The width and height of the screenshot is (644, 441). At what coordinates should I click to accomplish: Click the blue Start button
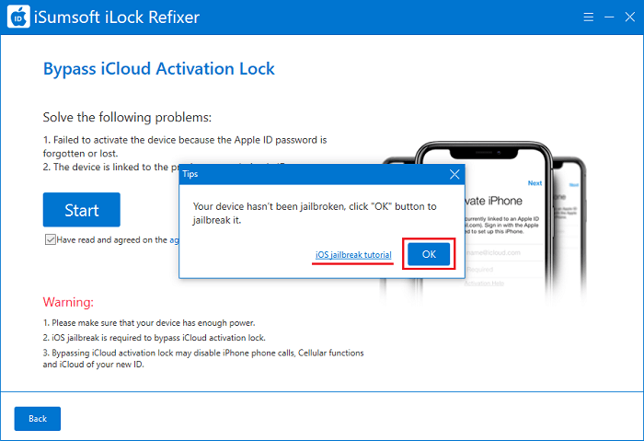[x=82, y=210]
